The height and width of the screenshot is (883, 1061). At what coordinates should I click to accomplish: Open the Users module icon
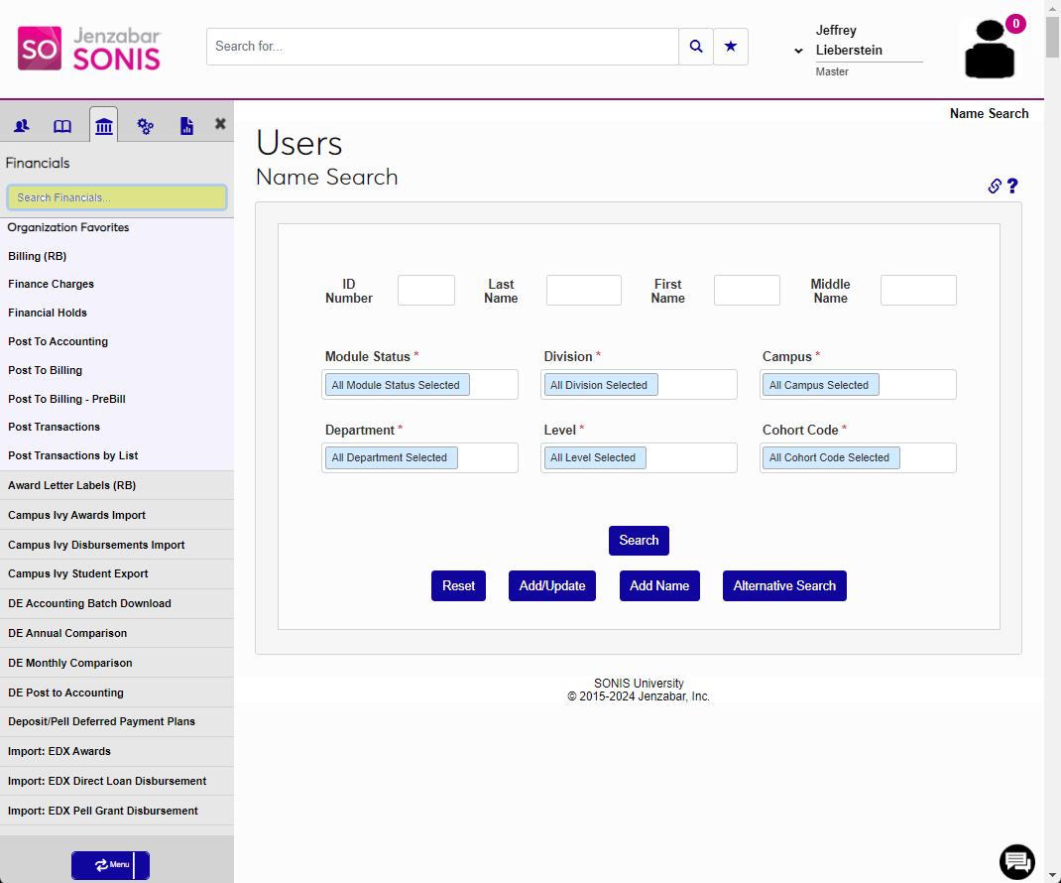pos(21,124)
